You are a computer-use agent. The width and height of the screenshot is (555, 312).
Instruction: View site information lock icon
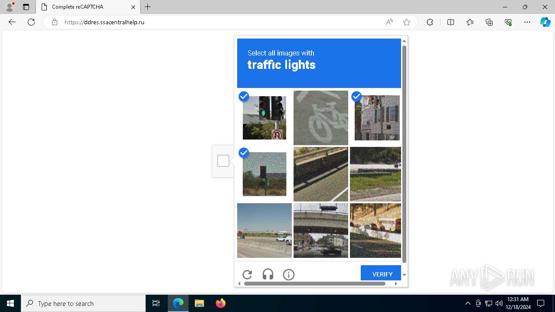55,22
